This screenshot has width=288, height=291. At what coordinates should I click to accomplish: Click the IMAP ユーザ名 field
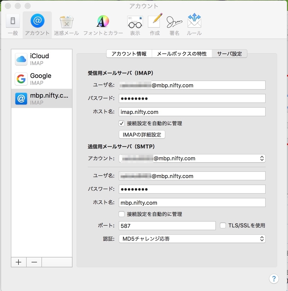pos(192,85)
